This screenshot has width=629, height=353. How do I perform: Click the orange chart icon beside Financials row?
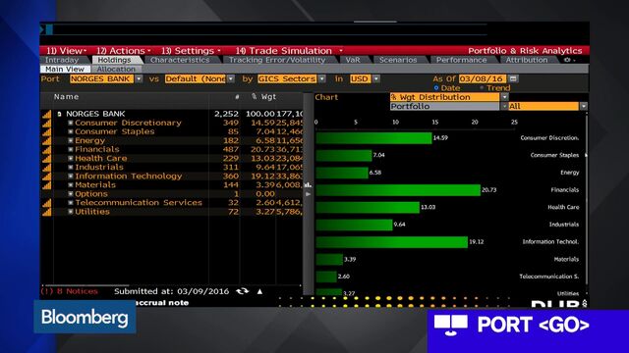tap(47, 150)
